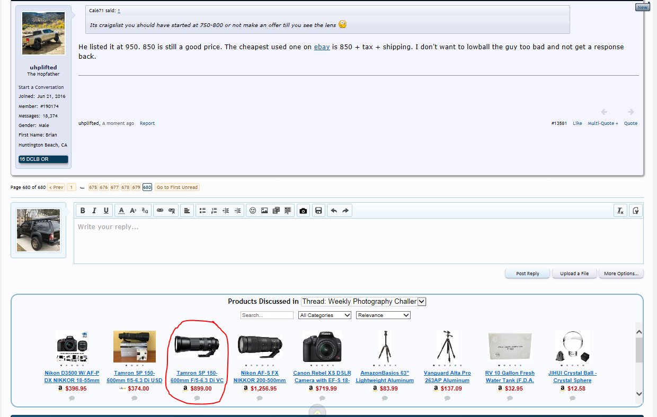Image resolution: width=657 pixels, height=417 pixels.
Task: Redo the last edit in reply editor
Action: [345, 211]
